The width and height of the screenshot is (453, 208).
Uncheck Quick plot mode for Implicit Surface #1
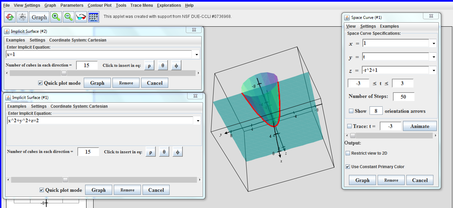[41, 190]
